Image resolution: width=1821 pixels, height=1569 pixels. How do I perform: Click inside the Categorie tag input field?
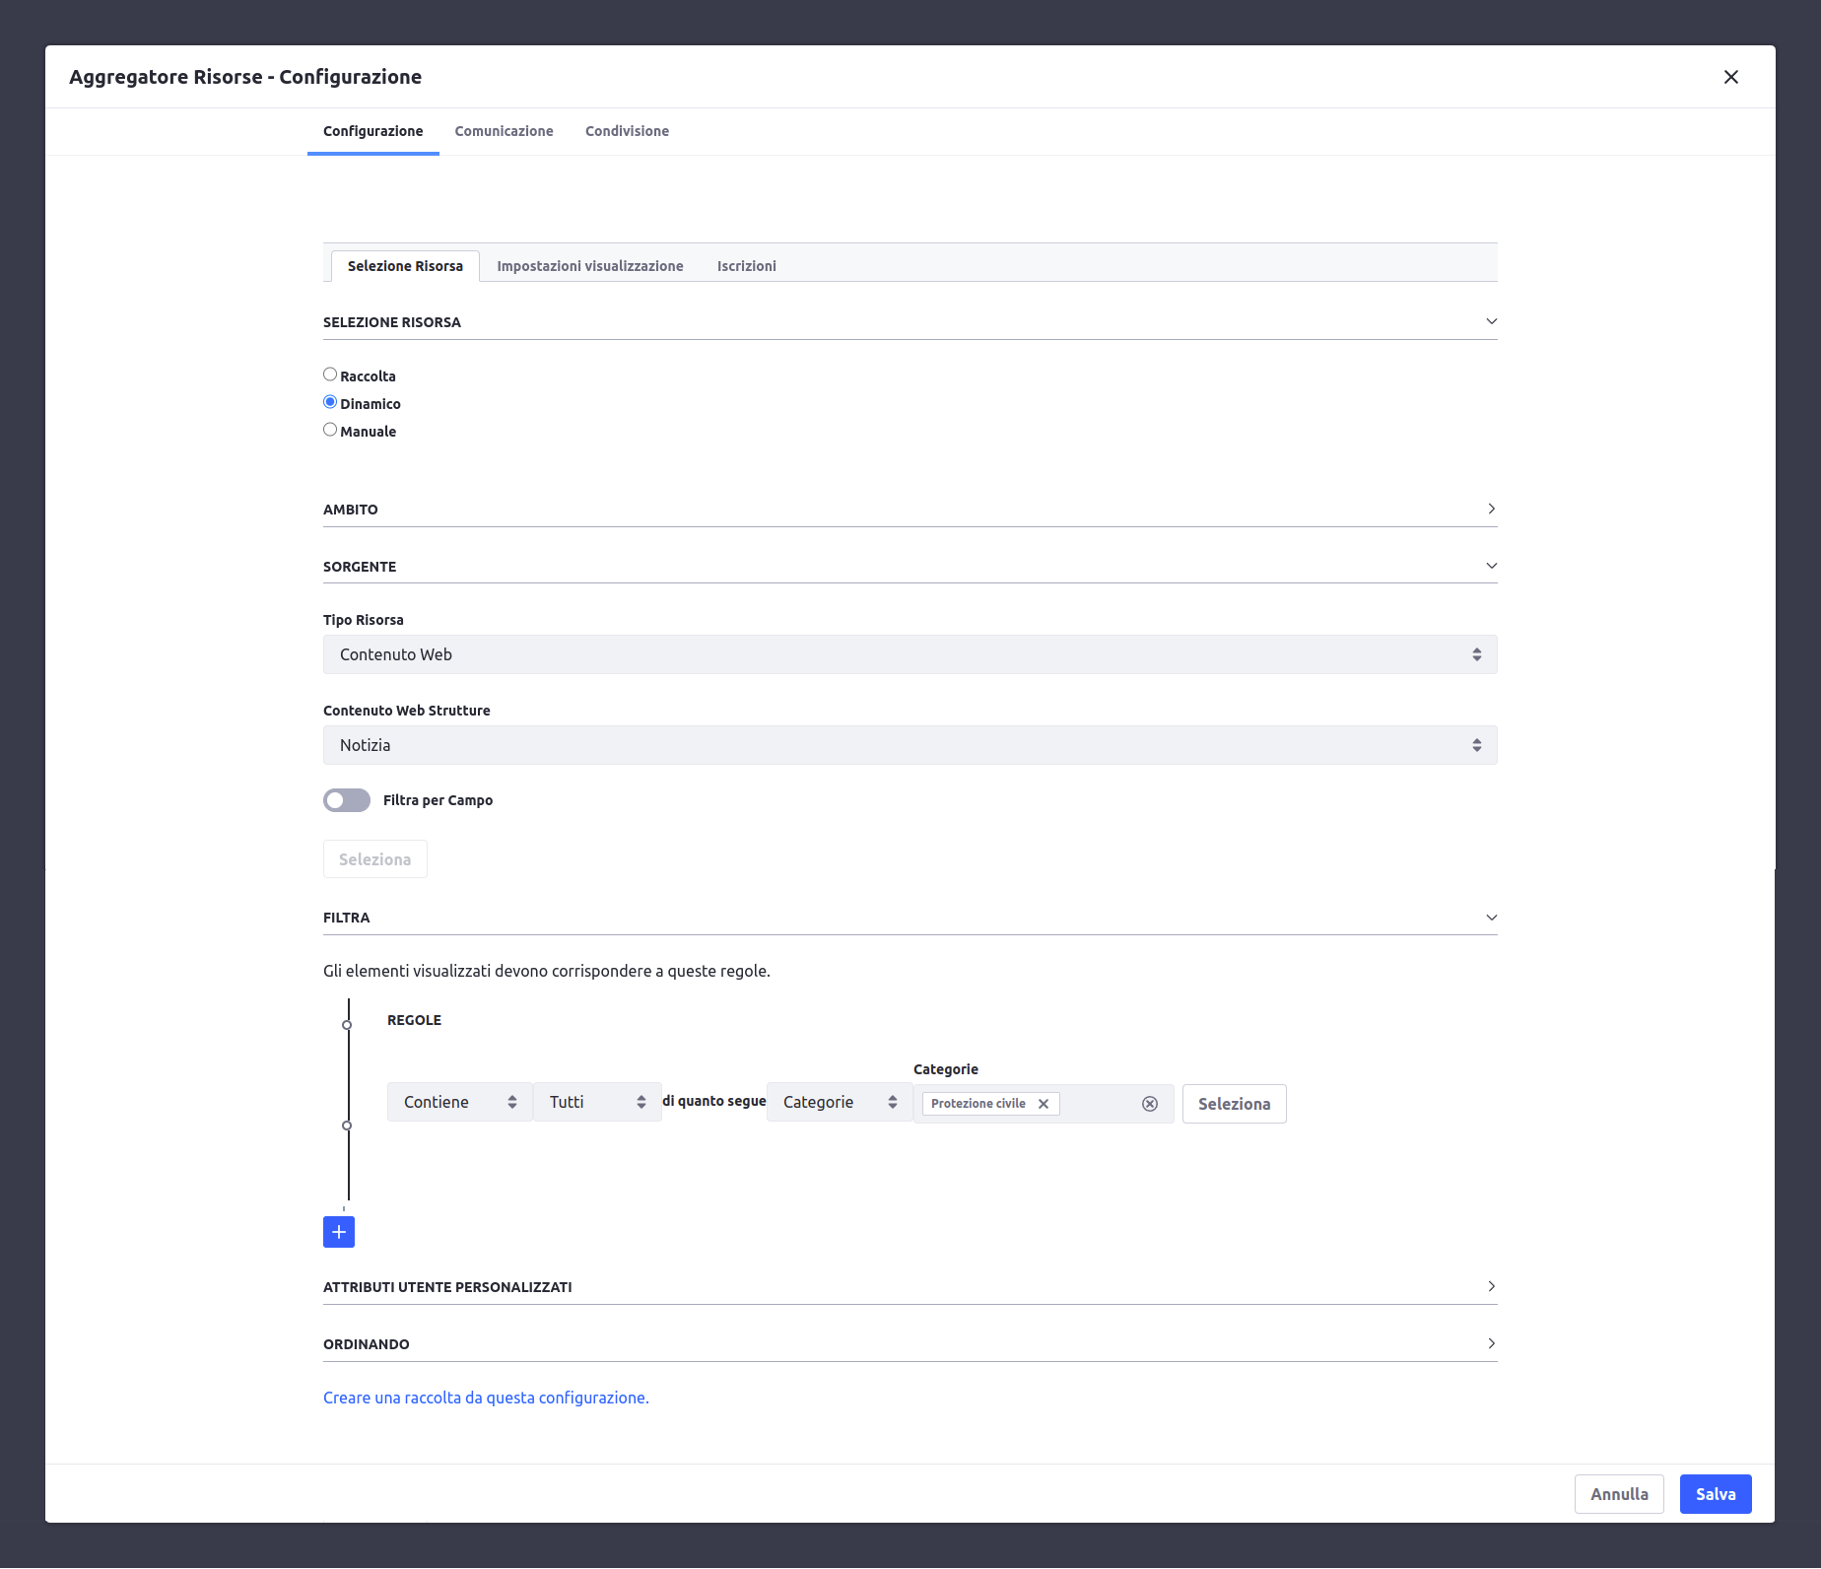[1099, 1104]
